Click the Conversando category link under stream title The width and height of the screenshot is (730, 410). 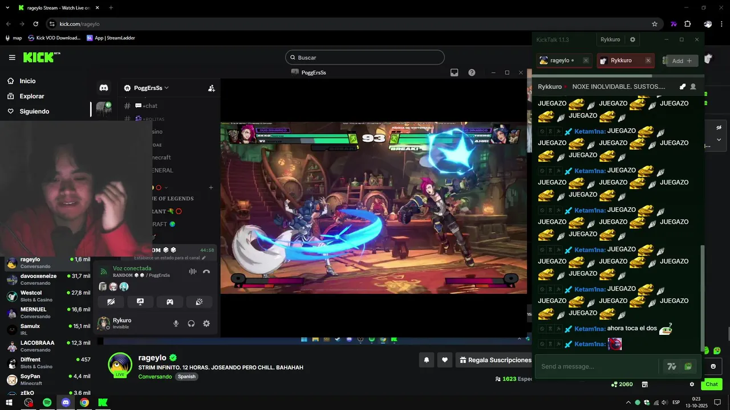pos(155,376)
